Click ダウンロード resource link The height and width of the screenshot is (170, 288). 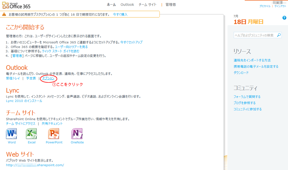point(241,73)
